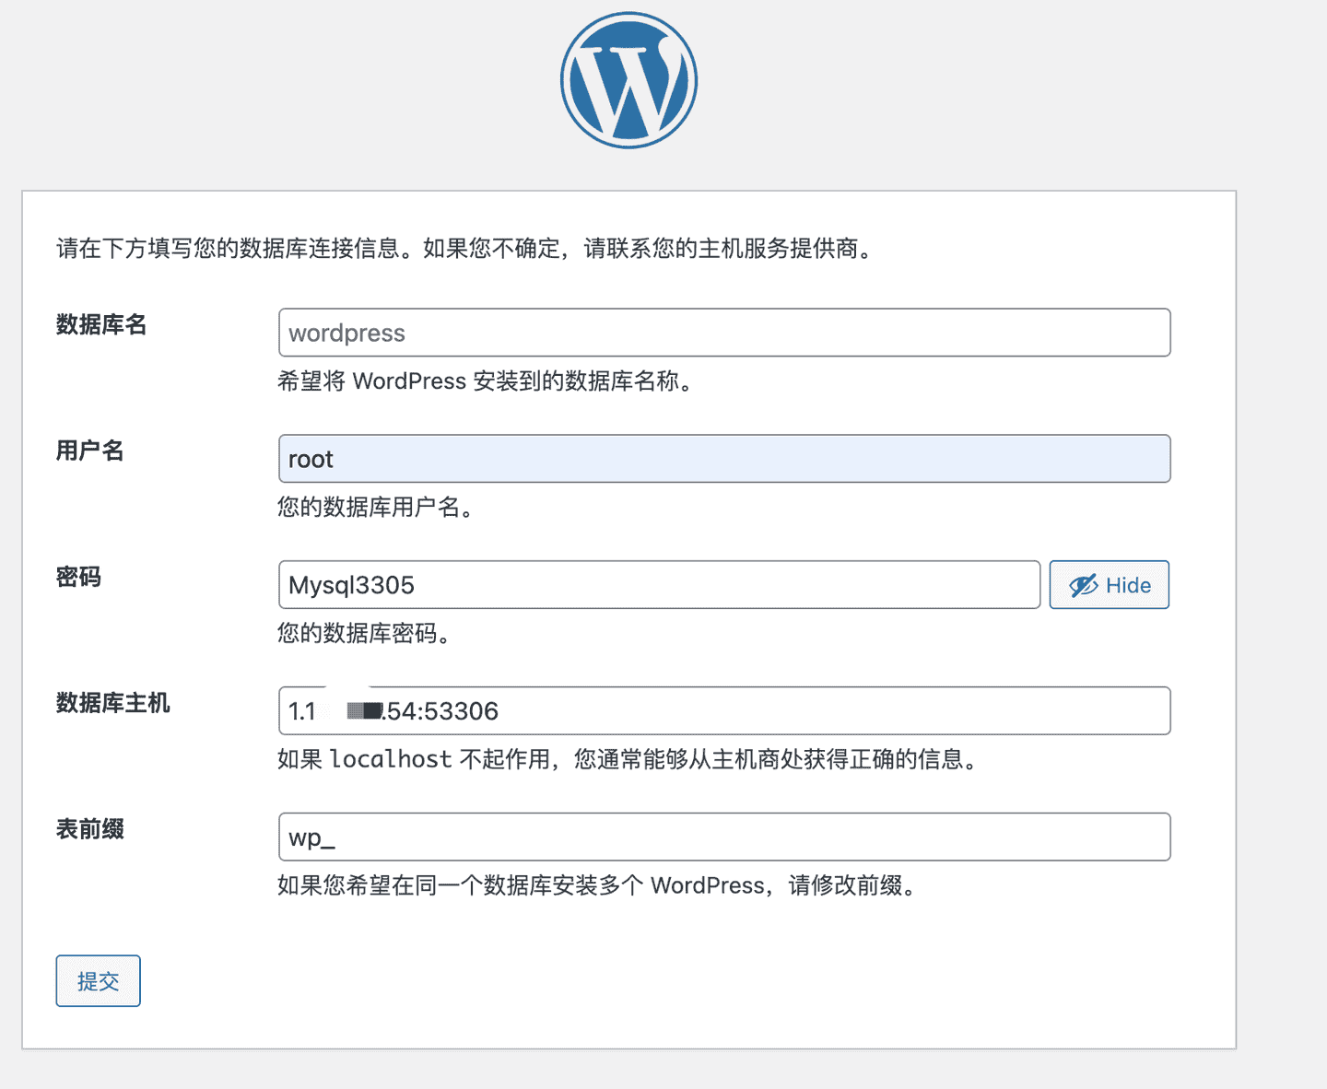Click inside the password field containing Mysql3305

point(659,584)
